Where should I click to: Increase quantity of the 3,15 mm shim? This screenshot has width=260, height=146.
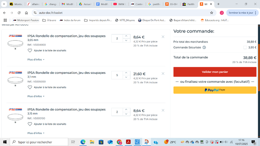coord(126,109)
